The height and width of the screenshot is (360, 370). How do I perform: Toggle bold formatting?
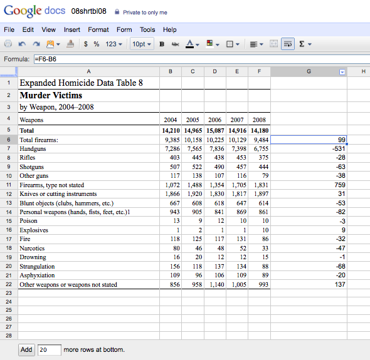coord(162,44)
